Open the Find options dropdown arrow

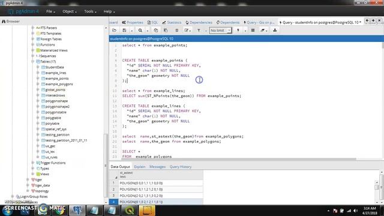coord(148,31)
